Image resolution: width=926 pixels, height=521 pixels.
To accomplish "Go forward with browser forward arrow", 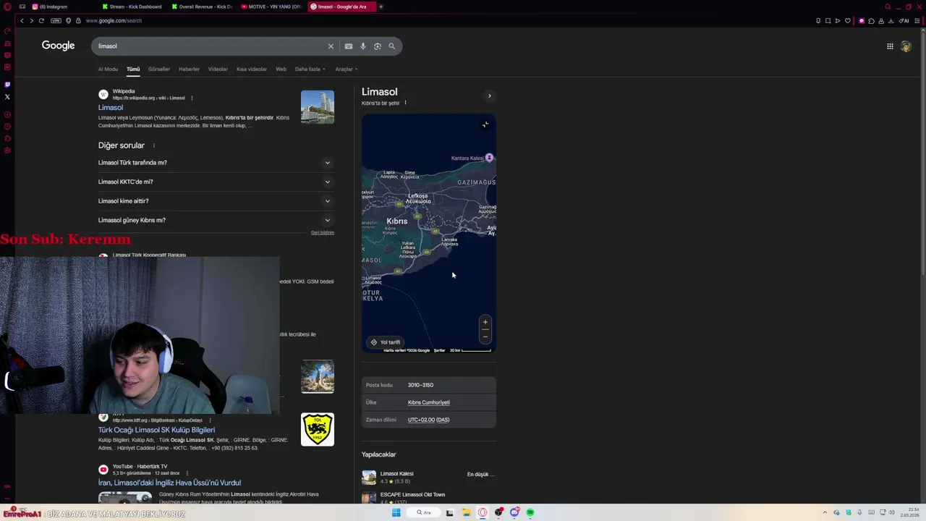I will click(x=31, y=21).
